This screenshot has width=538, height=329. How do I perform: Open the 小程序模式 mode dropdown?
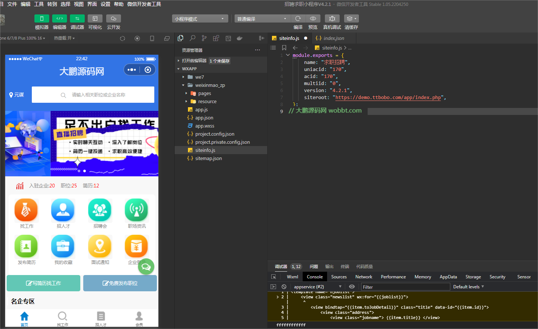[200, 19]
